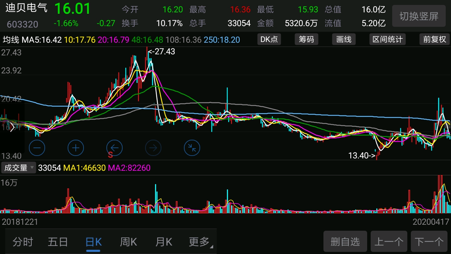Viewport: 451px width, 254px height.
Task: Tap the 均线 moving average label
Action: click(11, 40)
